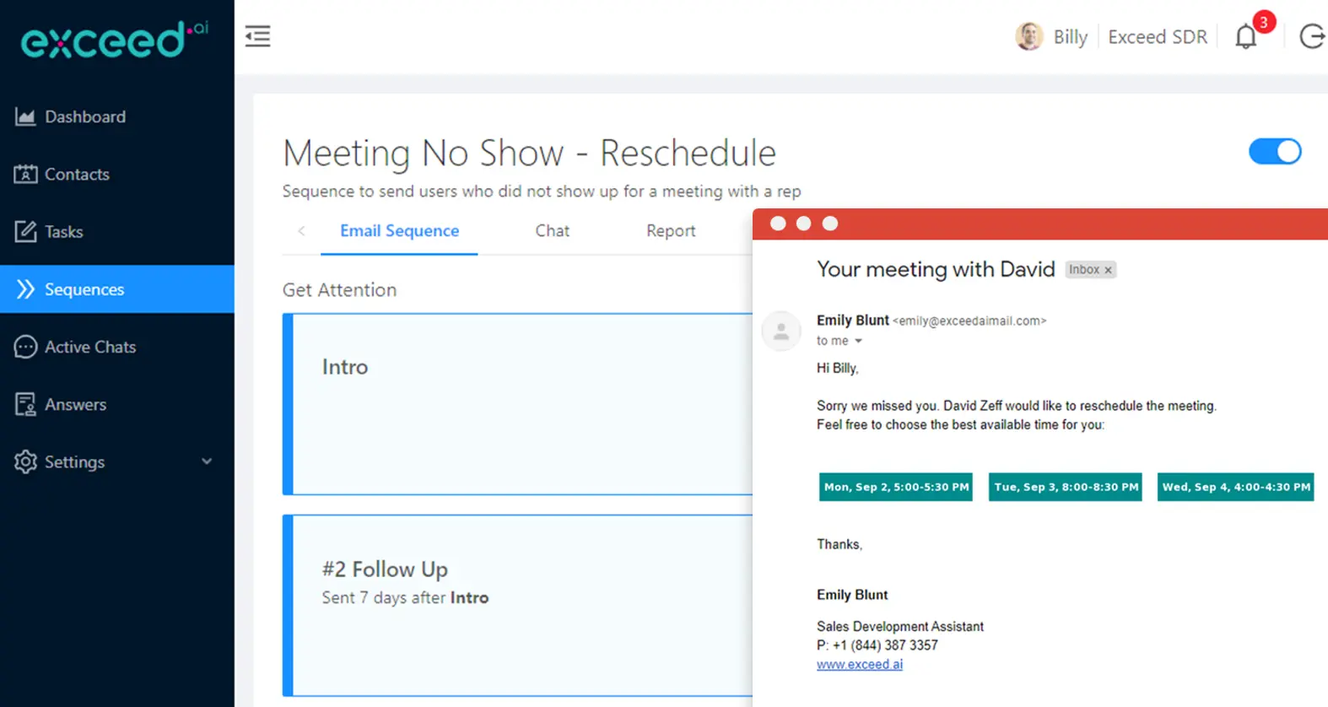1328x707 pixels.
Task: Click the Active Chats bubble icon
Action: point(25,347)
